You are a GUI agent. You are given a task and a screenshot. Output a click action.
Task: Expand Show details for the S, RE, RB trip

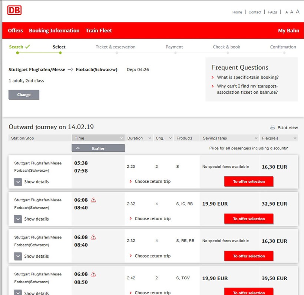[18, 256]
